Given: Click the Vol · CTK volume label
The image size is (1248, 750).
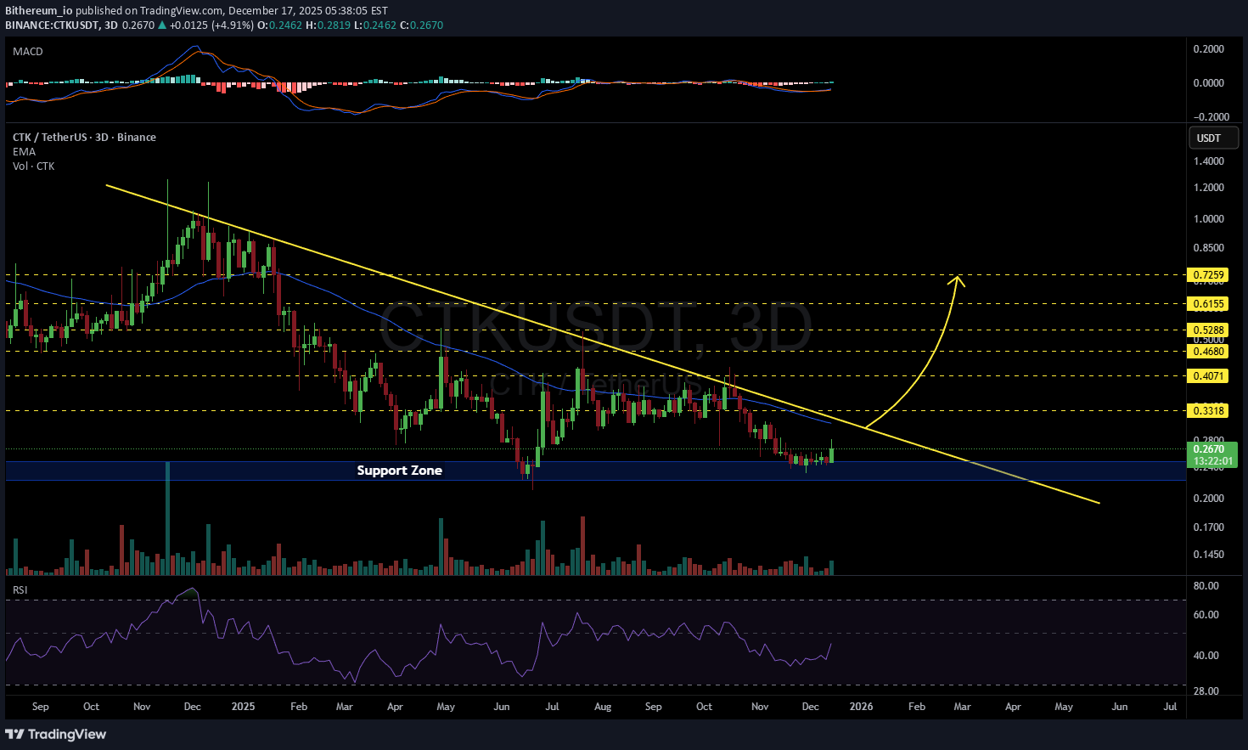Looking at the screenshot, I should point(33,166).
